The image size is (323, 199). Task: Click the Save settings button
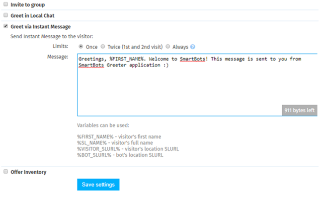[x=98, y=185]
